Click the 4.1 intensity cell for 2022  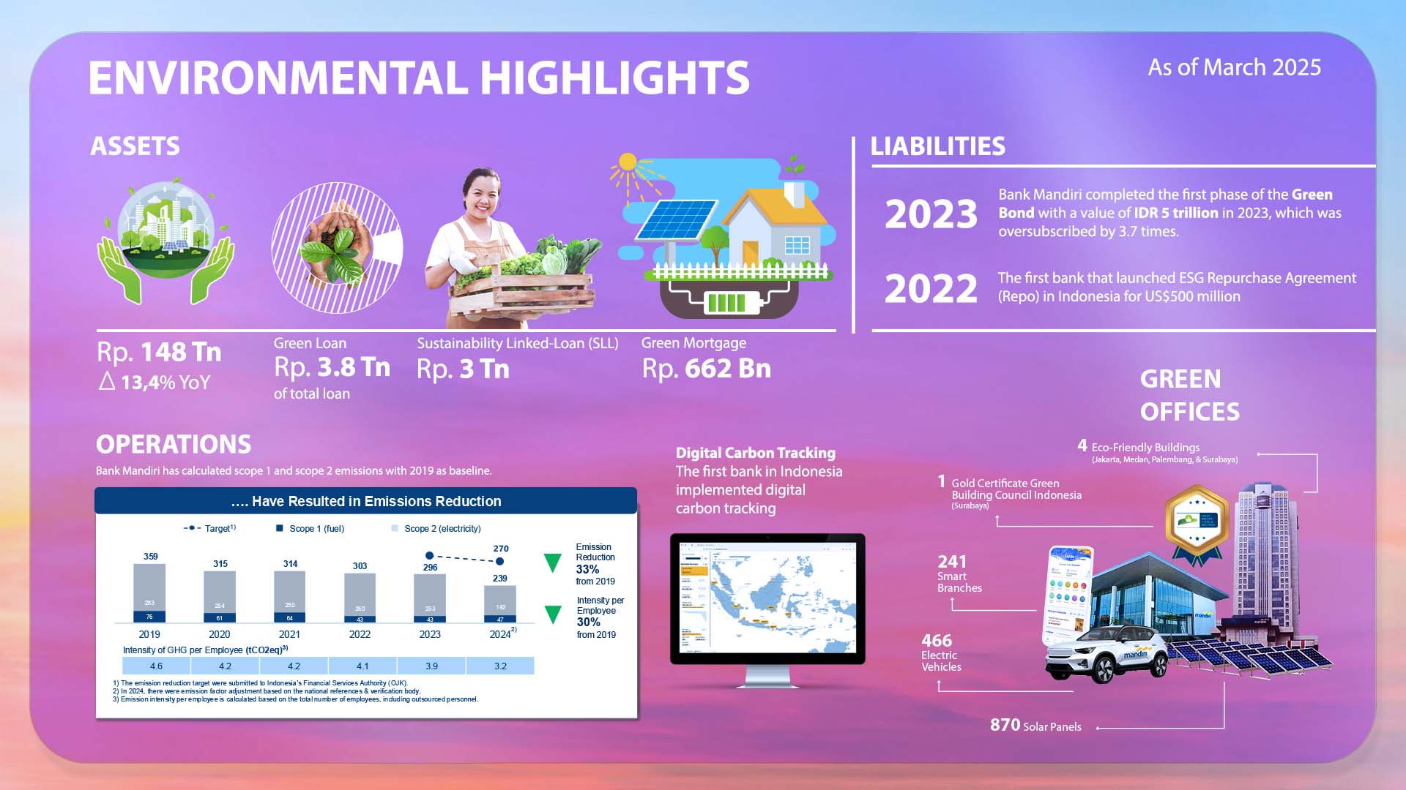click(362, 666)
